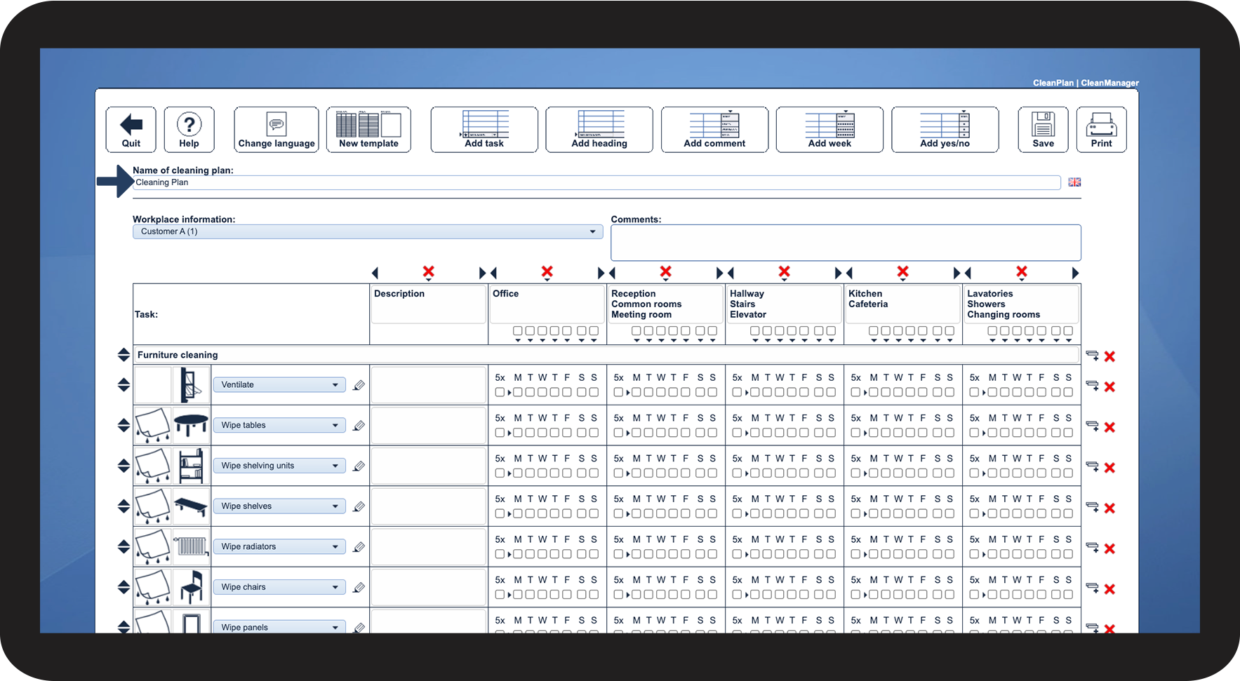Click the pencil icon next to Wipe shelves
The image size is (1240, 681).
[x=359, y=506]
